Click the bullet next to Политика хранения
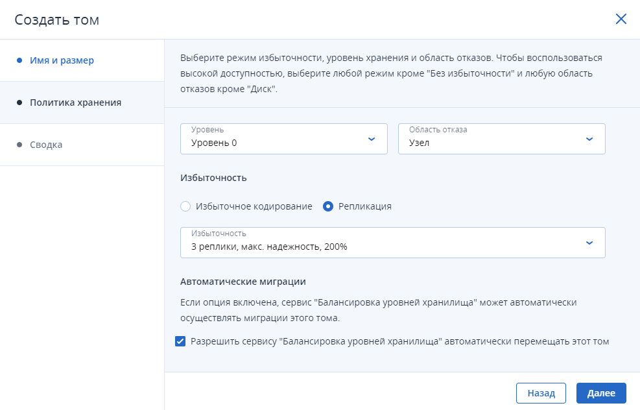This screenshot has width=640, height=410. coord(19,102)
